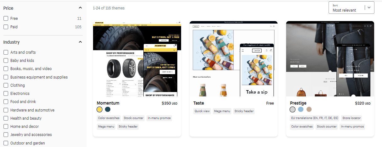This screenshot has height=147, width=382.
Task: Click the Quick view tag under Taste
Action: tap(202, 111)
